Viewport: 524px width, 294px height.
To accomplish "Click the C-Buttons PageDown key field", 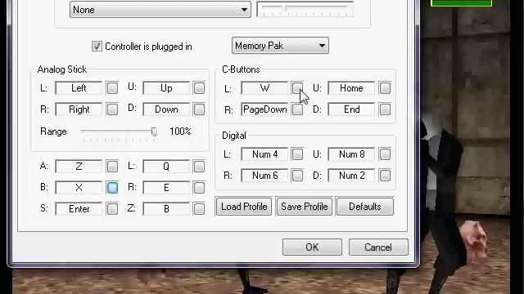I will pyautogui.click(x=264, y=109).
